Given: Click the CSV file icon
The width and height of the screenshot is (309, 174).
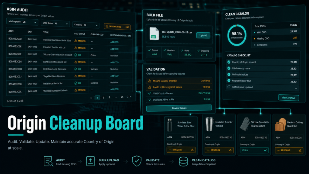Looking at the screenshot, I should click(154, 34).
